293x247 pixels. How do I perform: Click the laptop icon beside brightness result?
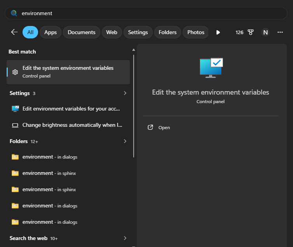click(15, 125)
